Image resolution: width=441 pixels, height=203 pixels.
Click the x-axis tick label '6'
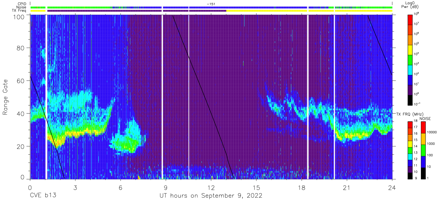tap(120, 187)
